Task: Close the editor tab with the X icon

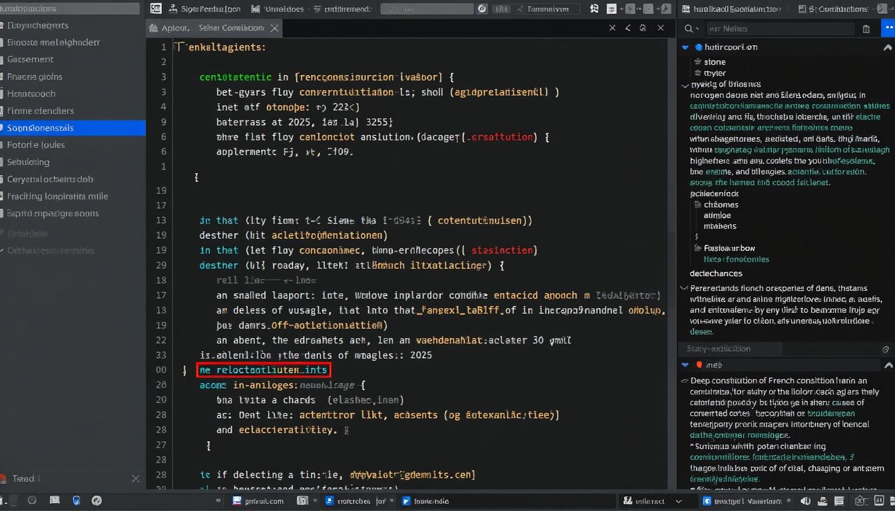Action: point(274,29)
